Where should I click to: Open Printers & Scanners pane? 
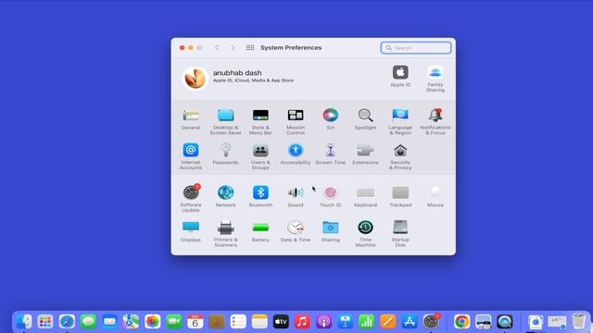225,234
